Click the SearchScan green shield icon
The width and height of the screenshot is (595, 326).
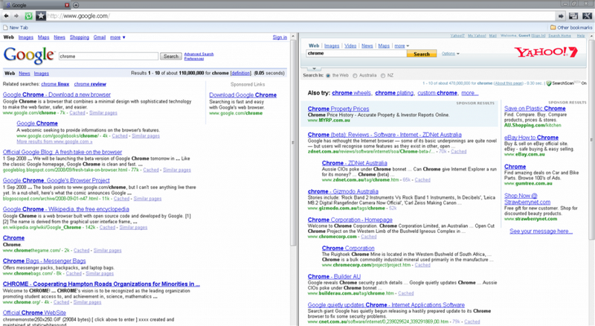pos(548,83)
